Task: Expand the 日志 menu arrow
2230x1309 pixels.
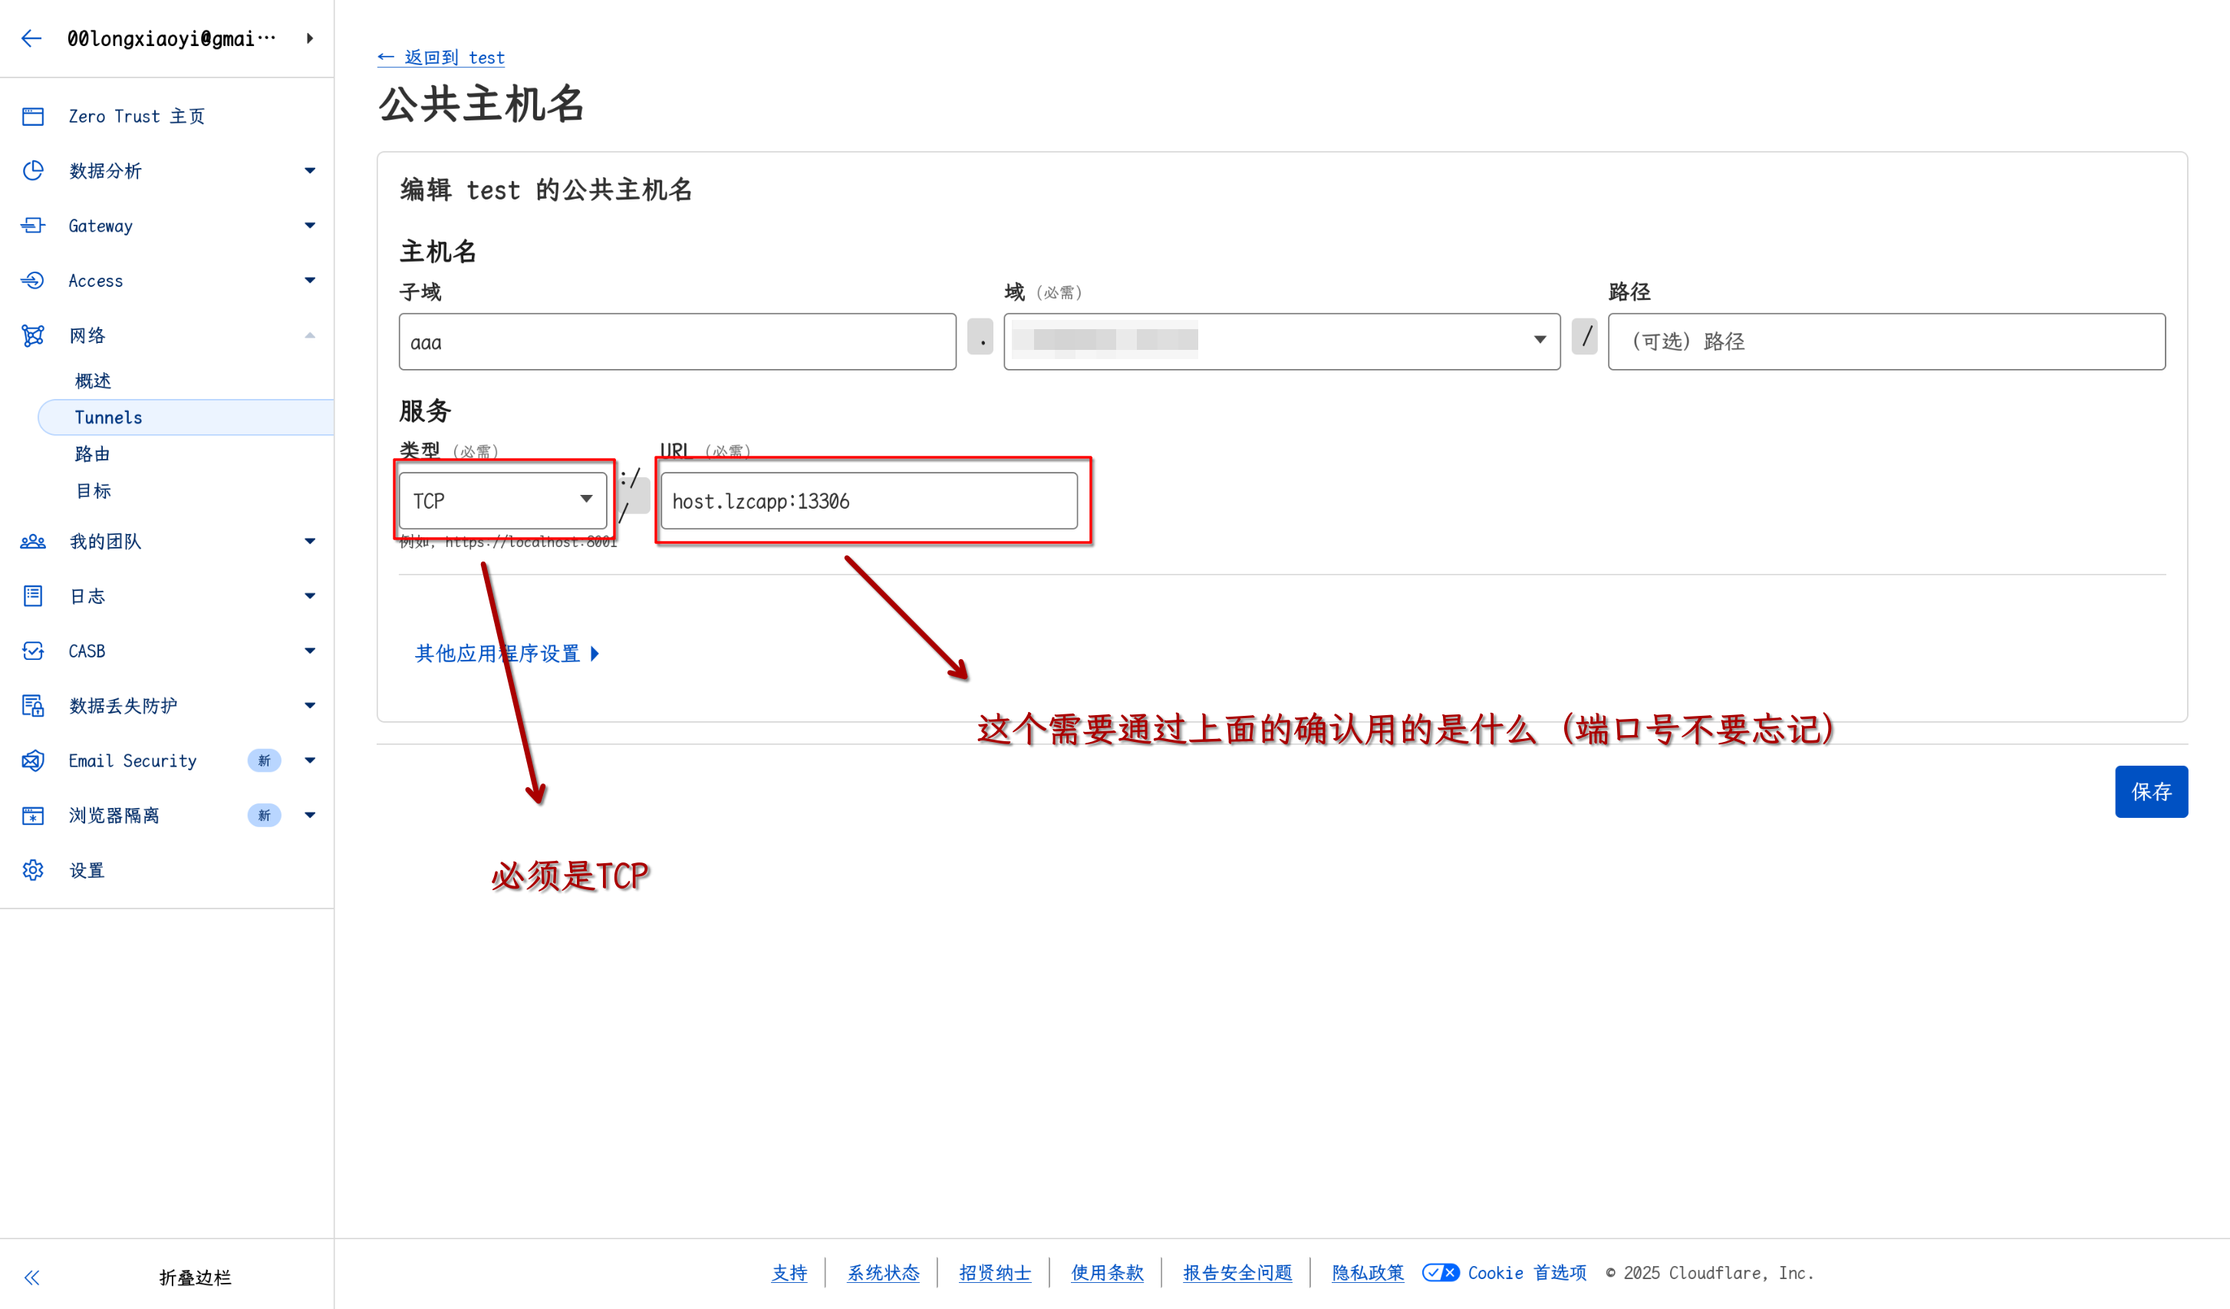Action: point(310,595)
